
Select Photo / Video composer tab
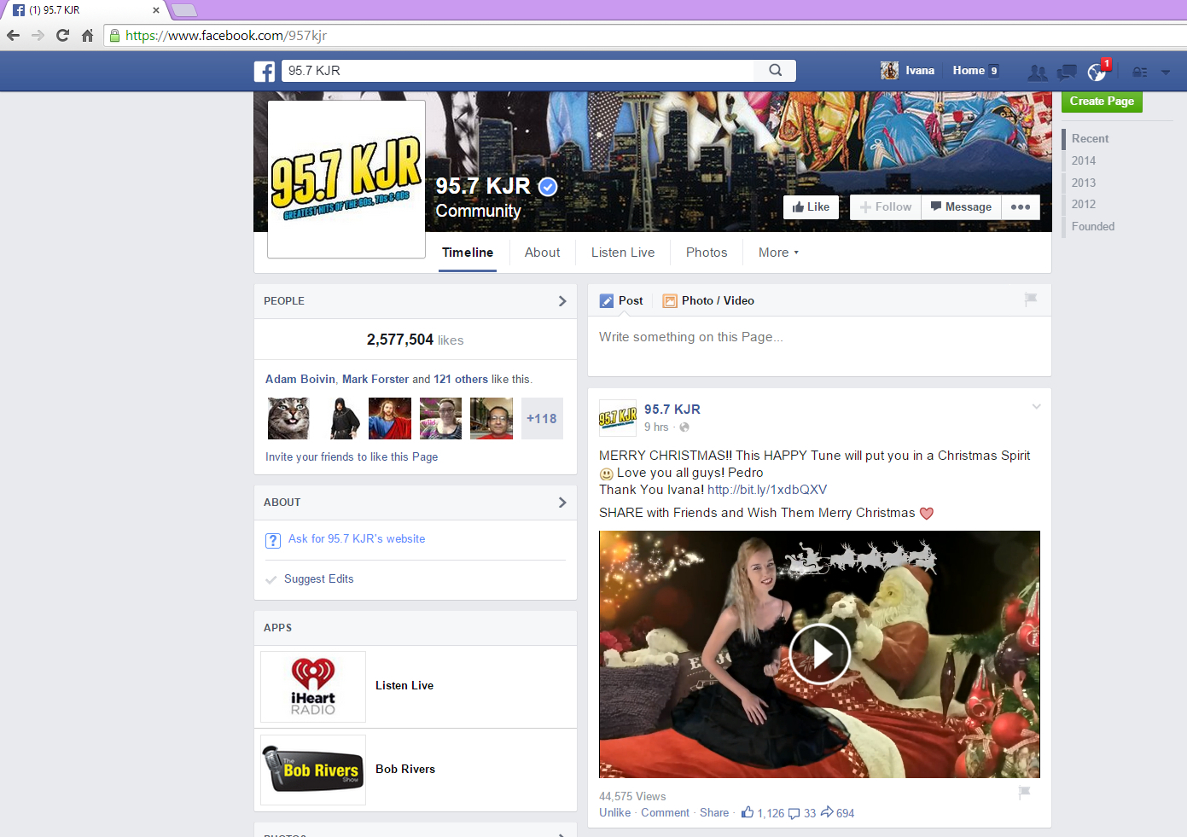pos(708,300)
